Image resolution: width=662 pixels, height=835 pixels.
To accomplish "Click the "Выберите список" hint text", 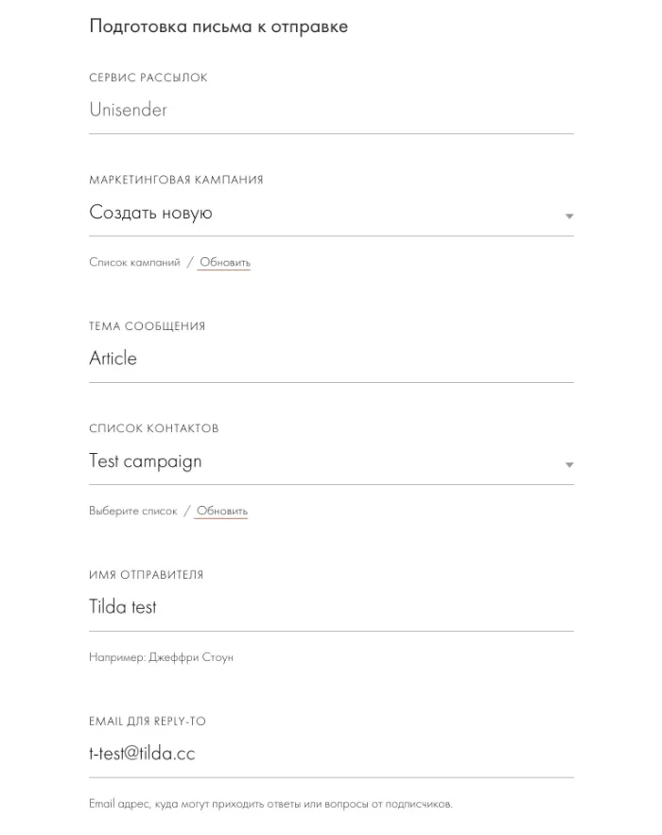I will click(133, 511).
